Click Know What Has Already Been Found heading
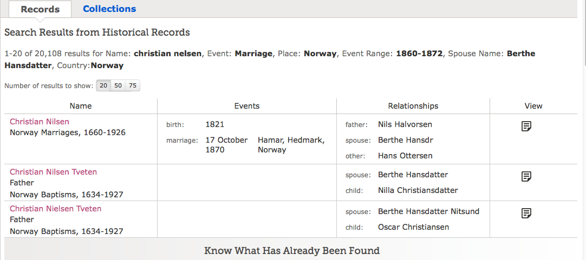 [292, 250]
